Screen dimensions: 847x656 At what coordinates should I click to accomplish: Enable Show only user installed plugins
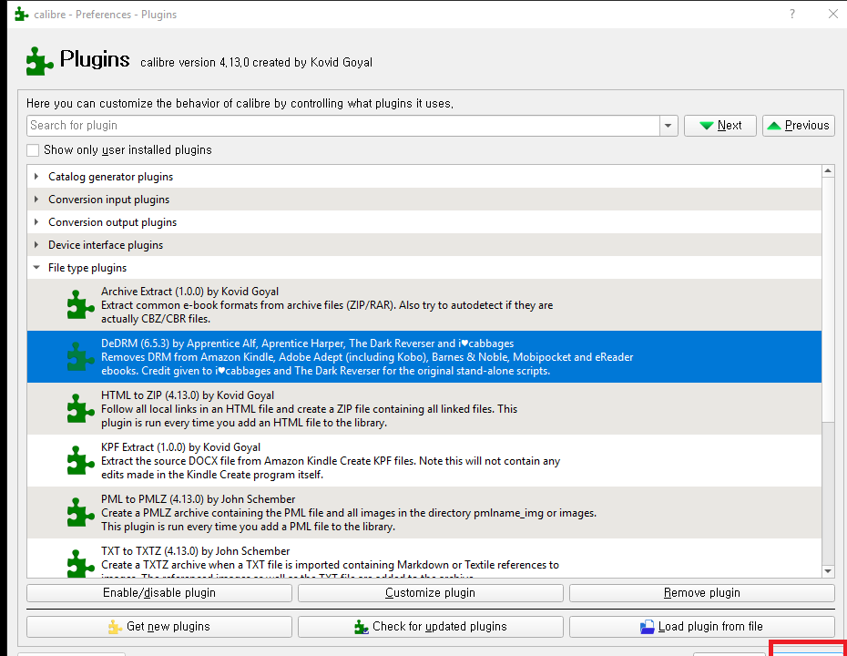click(x=33, y=150)
